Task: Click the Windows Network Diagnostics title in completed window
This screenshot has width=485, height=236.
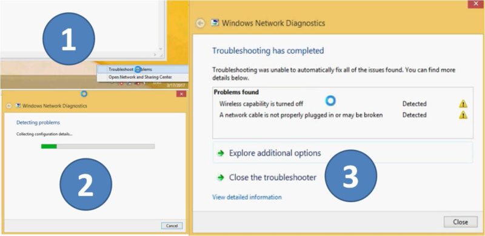Action: [x=273, y=23]
